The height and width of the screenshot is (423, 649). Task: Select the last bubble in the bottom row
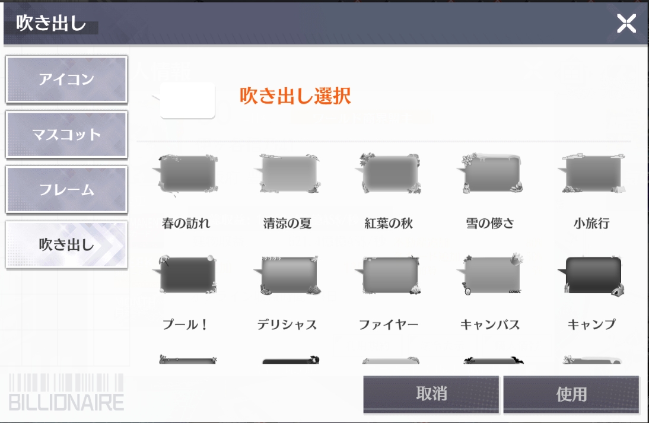[x=591, y=360]
